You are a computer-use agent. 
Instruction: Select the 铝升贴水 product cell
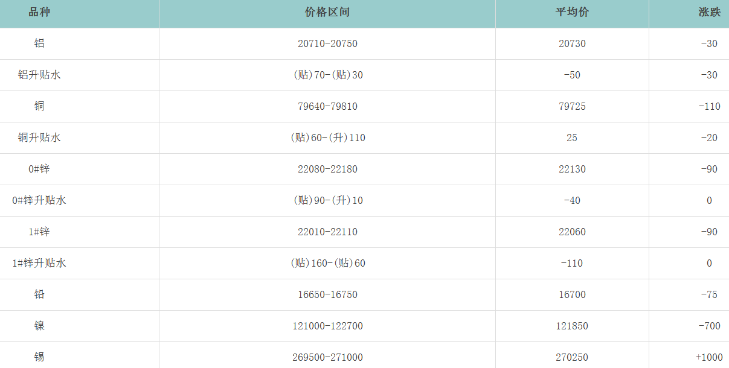(39, 75)
